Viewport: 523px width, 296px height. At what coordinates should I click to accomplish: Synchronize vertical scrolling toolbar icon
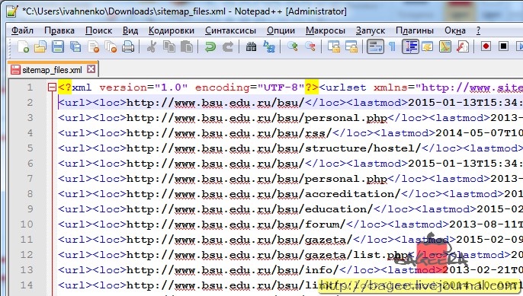[x=334, y=46]
